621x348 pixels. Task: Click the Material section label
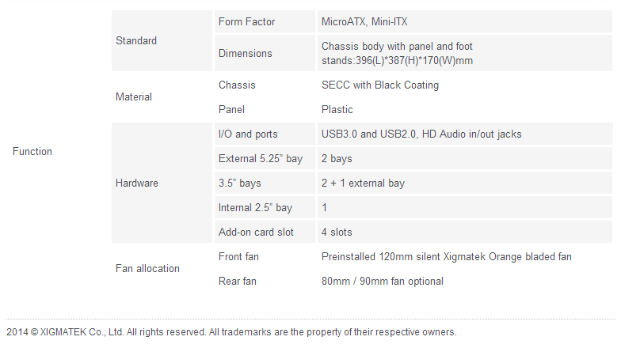click(134, 96)
